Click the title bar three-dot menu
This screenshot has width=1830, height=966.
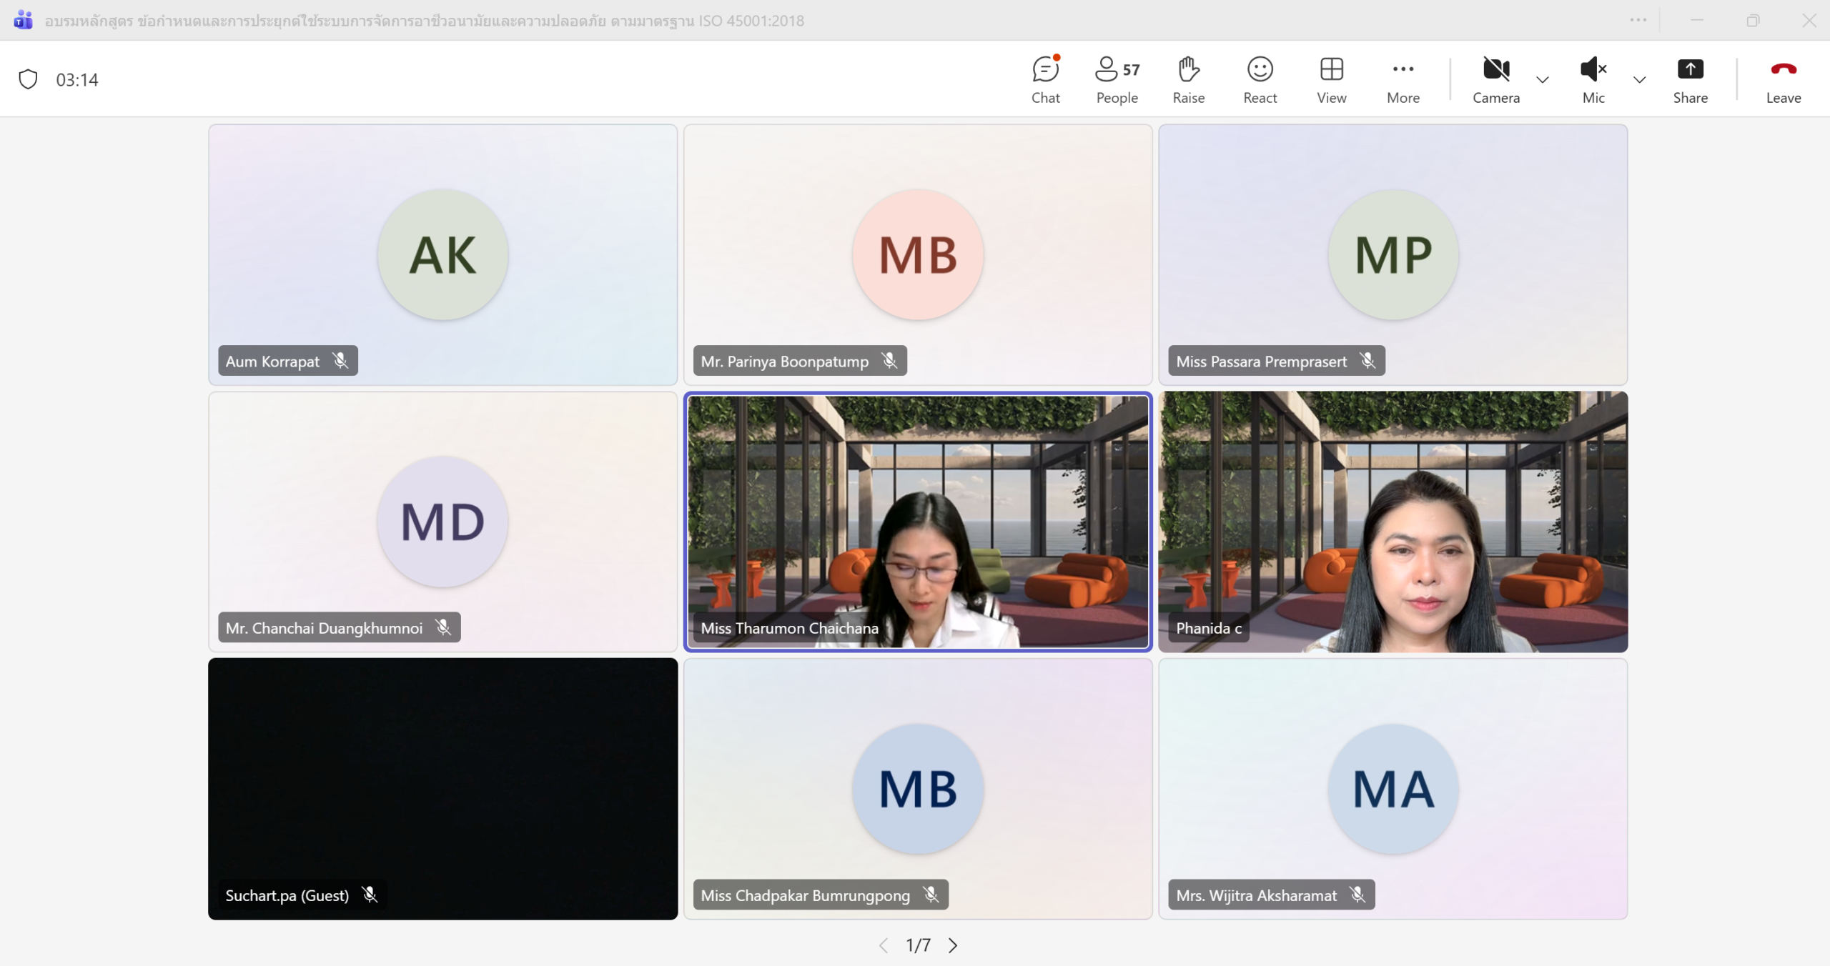point(1638,20)
